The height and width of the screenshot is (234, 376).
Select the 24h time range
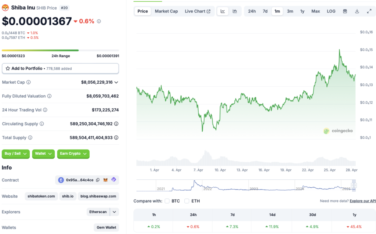(252, 11)
